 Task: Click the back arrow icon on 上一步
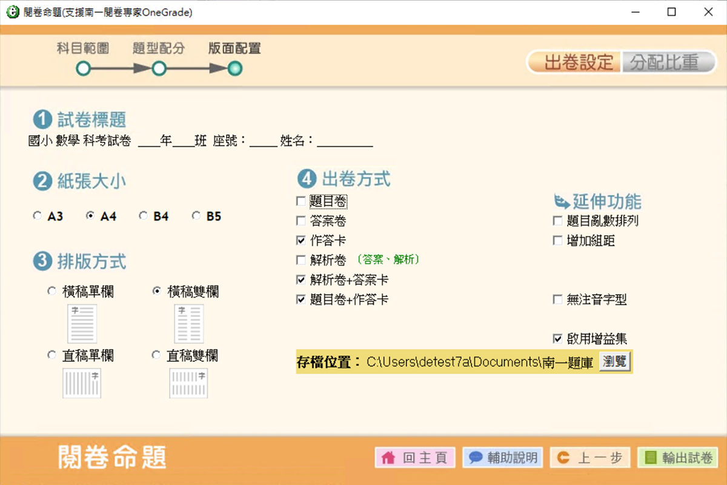click(x=563, y=458)
